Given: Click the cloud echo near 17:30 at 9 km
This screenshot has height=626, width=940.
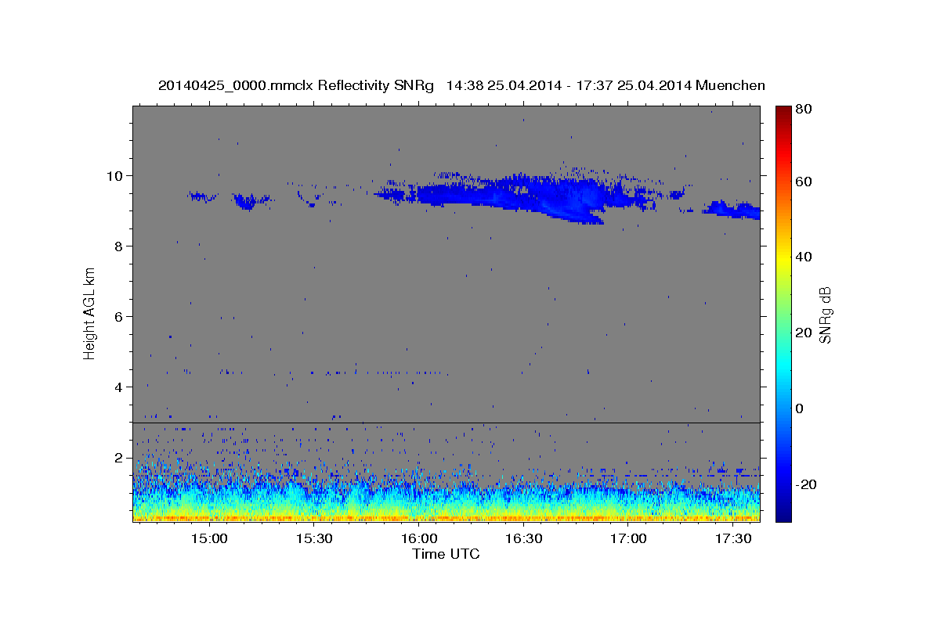Looking at the screenshot, I should 731,209.
